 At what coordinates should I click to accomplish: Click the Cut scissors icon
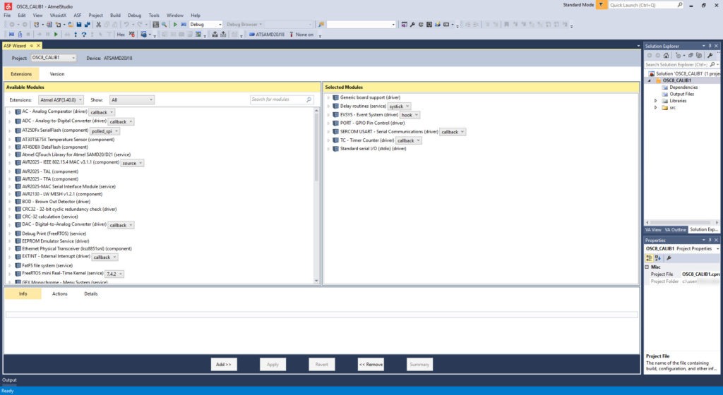(x=98, y=25)
